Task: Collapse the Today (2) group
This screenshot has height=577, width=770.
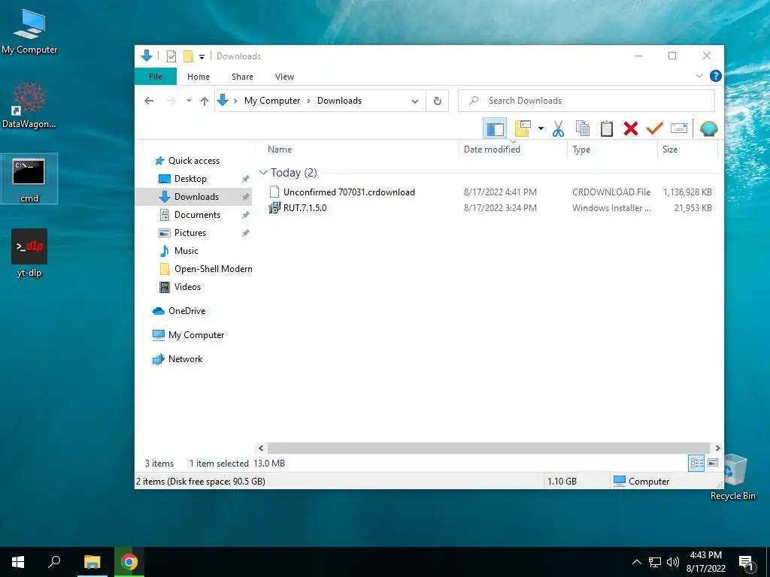Action: (x=263, y=173)
